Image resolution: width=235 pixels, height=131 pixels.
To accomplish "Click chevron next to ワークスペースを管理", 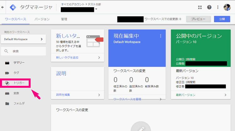I will 160,99.
